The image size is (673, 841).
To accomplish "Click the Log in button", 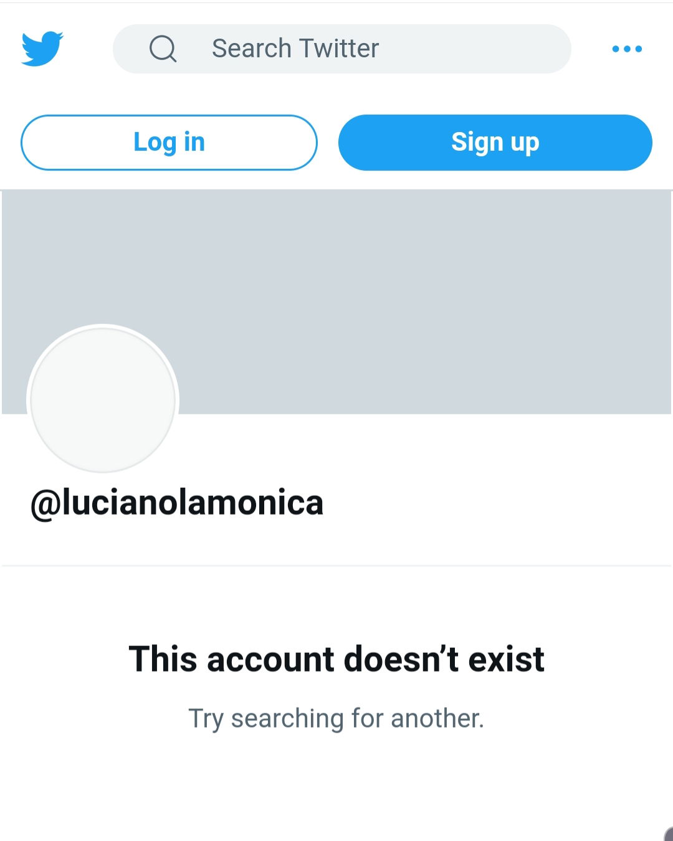I will click(169, 142).
